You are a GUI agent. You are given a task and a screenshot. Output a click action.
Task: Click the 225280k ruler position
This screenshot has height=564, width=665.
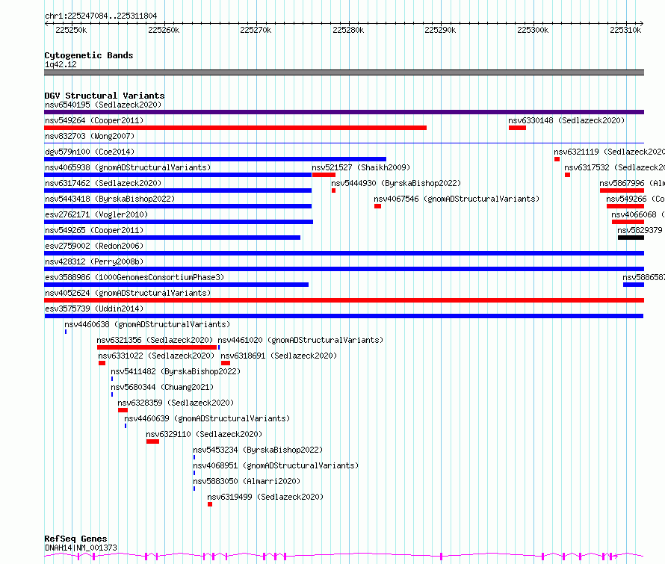tap(348, 30)
